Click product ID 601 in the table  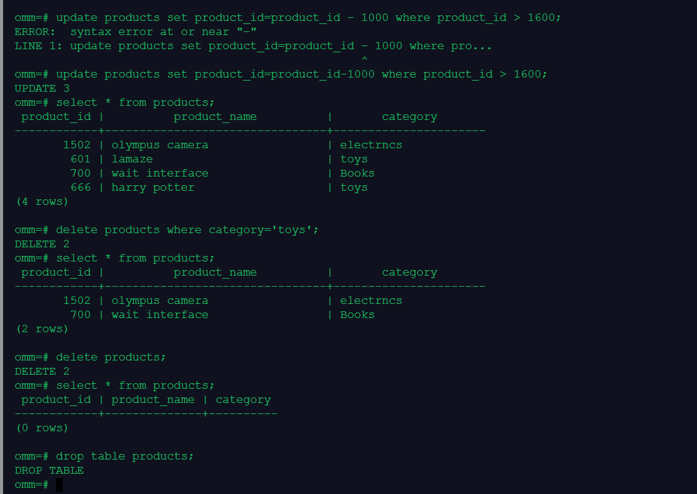coord(80,159)
